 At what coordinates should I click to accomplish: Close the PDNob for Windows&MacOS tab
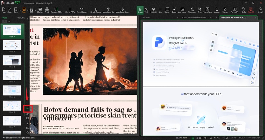click(216, 18)
